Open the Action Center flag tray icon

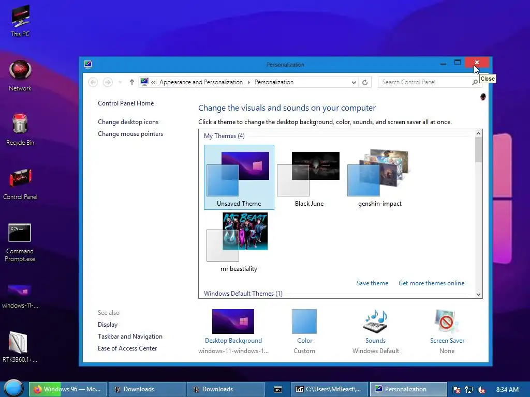coord(456,390)
